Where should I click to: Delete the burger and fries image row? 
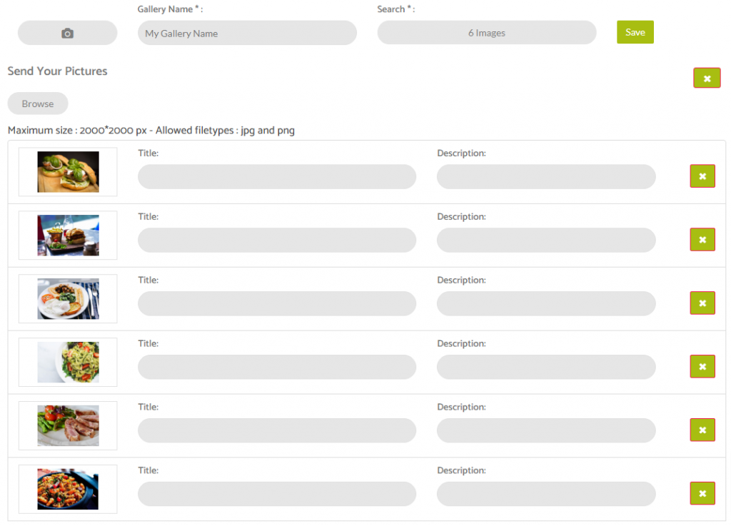702,240
